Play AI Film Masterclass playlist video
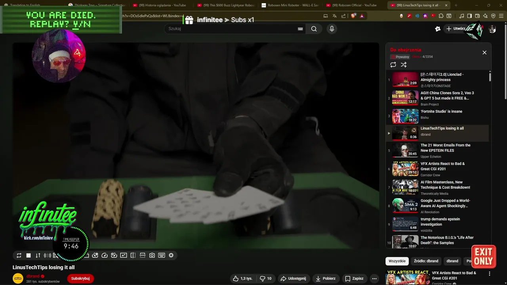 click(x=437, y=187)
